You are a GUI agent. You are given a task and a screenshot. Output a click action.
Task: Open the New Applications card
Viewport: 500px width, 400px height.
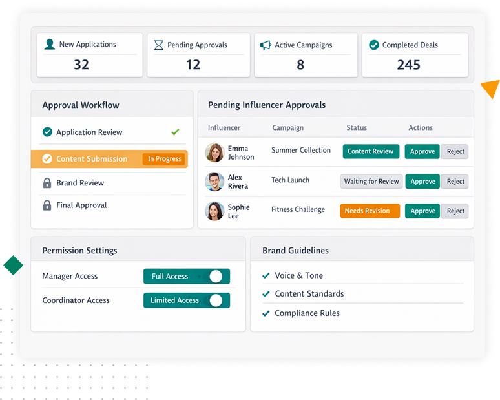90,55
